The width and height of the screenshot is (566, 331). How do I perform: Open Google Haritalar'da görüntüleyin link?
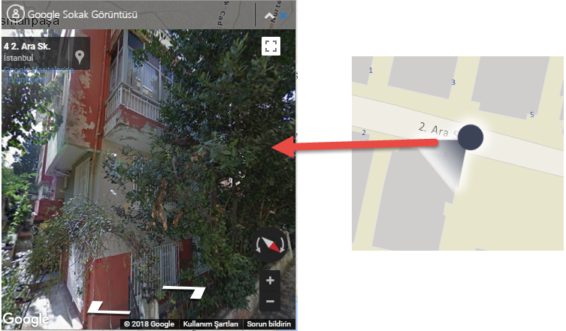[38, 74]
